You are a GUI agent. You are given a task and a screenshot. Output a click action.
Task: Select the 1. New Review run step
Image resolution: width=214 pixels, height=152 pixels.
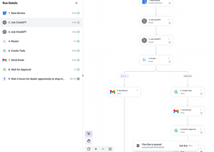(41, 13)
